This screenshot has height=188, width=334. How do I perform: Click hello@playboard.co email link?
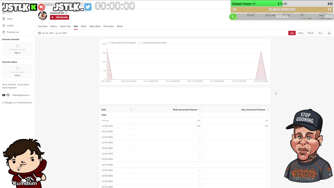click(21, 95)
